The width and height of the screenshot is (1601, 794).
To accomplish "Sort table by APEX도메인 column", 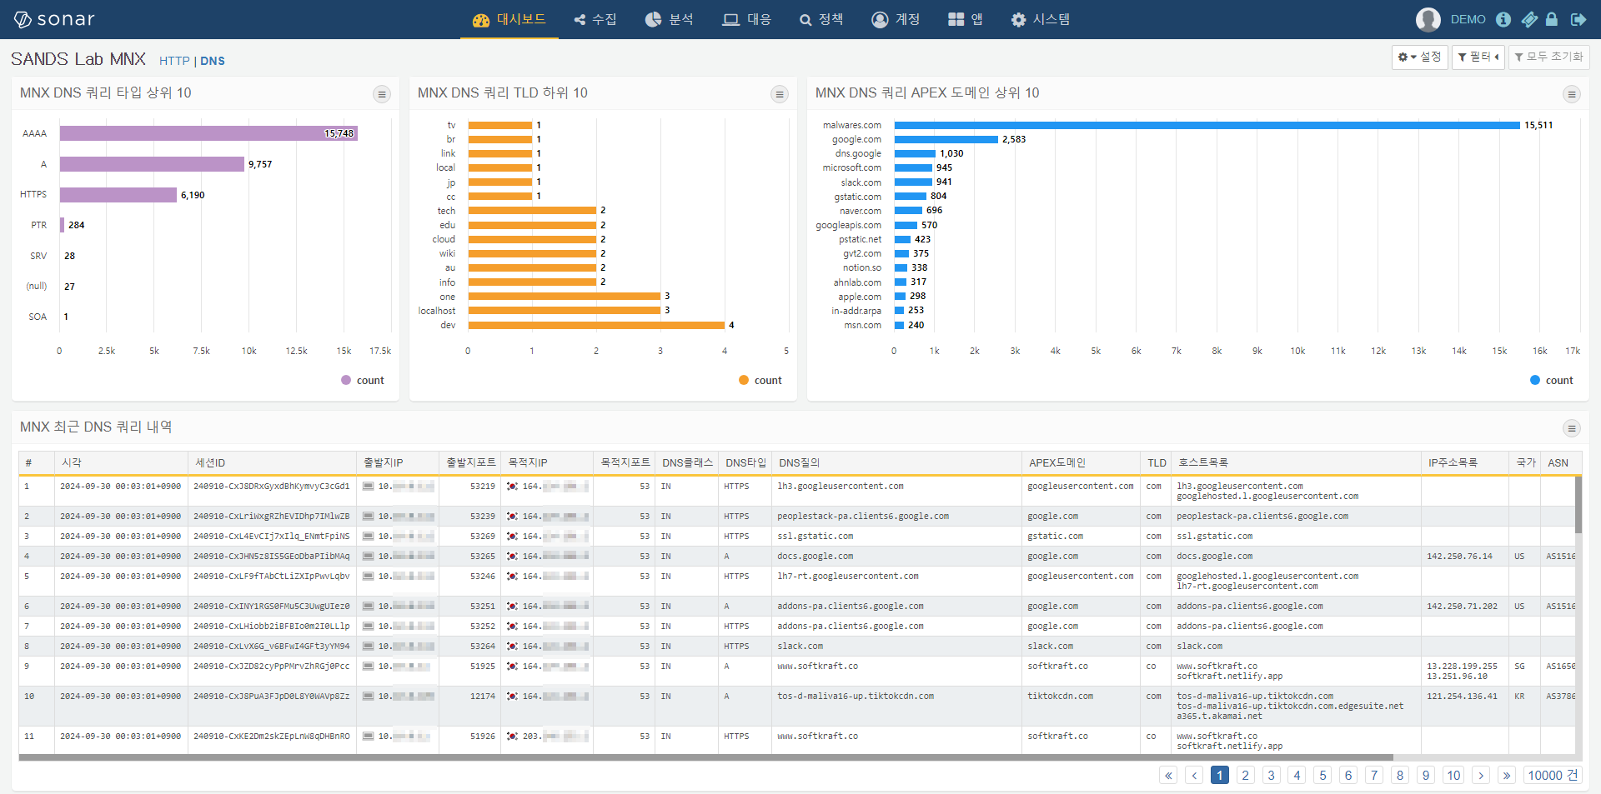I will pos(1081,462).
